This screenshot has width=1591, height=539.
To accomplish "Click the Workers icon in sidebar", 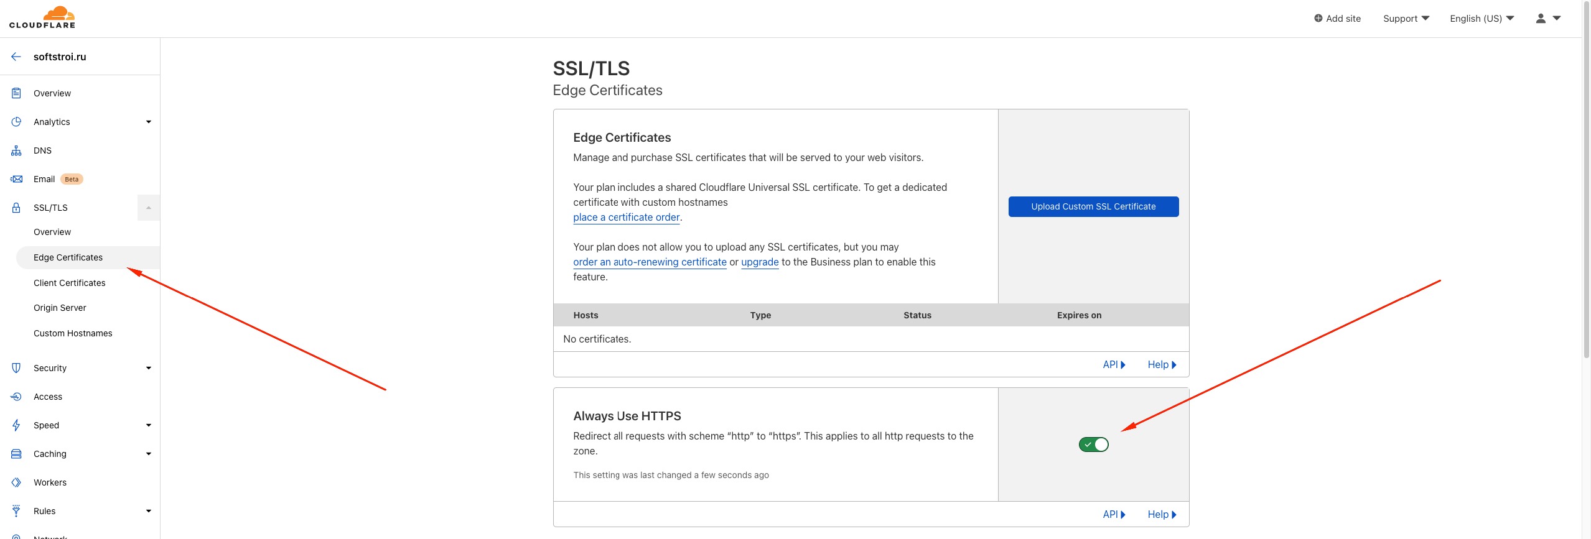I will [x=16, y=482].
